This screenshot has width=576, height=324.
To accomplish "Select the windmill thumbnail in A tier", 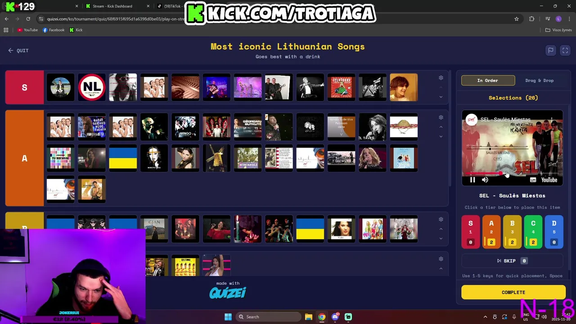I will pos(216,158).
